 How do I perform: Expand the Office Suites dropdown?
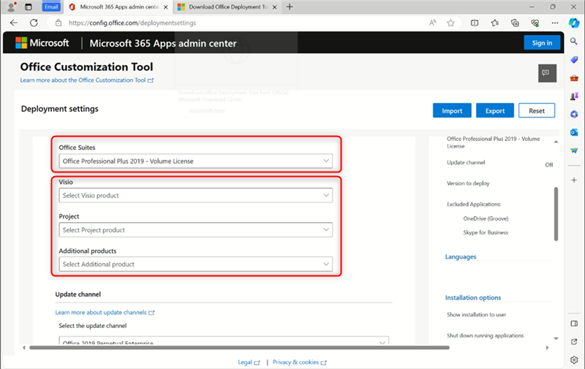point(195,161)
